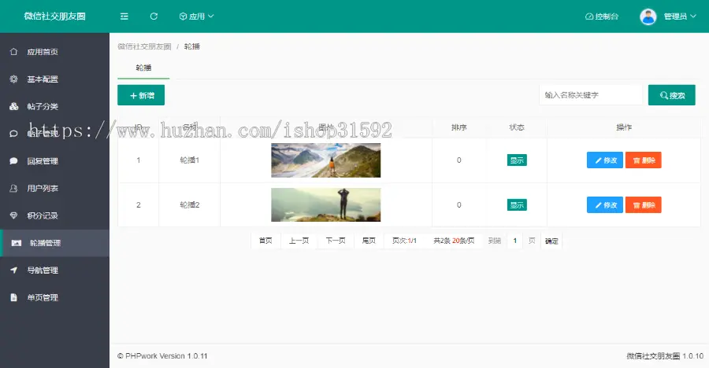Toggle the 显示 status for 轮播1
Viewport: 709px width, 368px height.
[517, 160]
